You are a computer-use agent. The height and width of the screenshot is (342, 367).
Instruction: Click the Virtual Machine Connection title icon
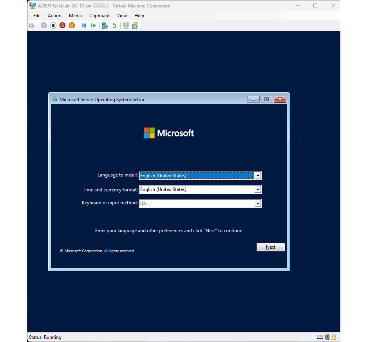tap(33, 5)
